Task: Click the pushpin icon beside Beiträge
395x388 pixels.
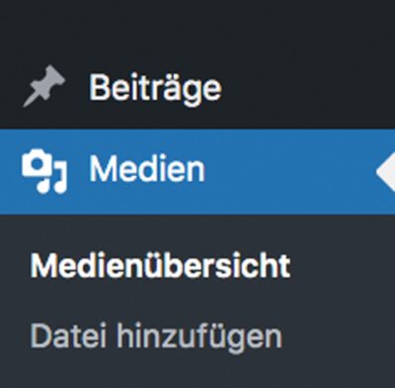Action: (44, 86)
